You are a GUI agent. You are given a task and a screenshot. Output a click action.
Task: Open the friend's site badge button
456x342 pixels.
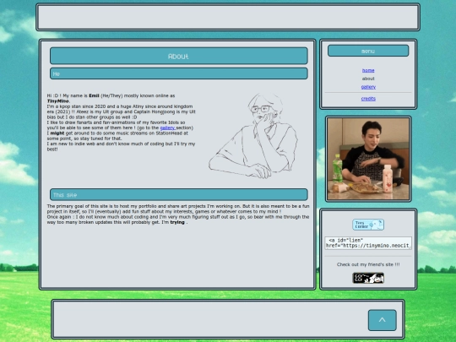pos(368,278)
